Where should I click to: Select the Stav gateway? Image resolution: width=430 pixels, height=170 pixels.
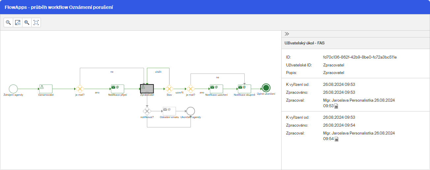coord(169,89)
